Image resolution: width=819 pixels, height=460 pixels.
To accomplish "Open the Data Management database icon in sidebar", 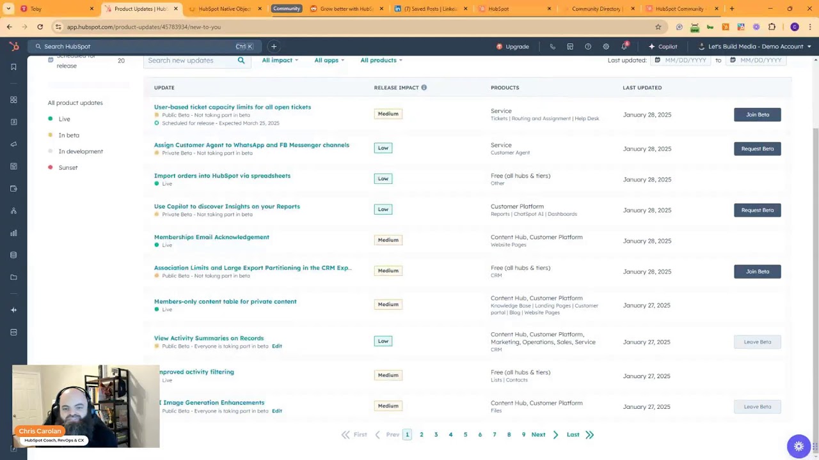I will tap(13, 255).
